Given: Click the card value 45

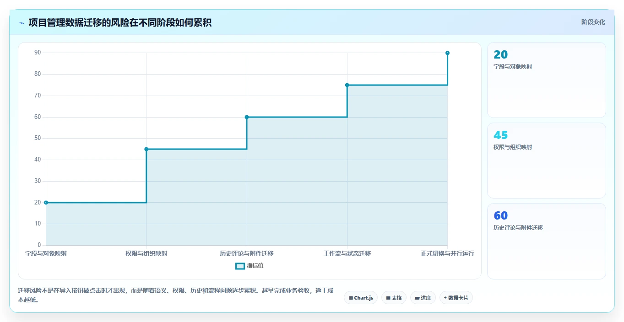Looking at the screenshot, I should tap(501, 135).
